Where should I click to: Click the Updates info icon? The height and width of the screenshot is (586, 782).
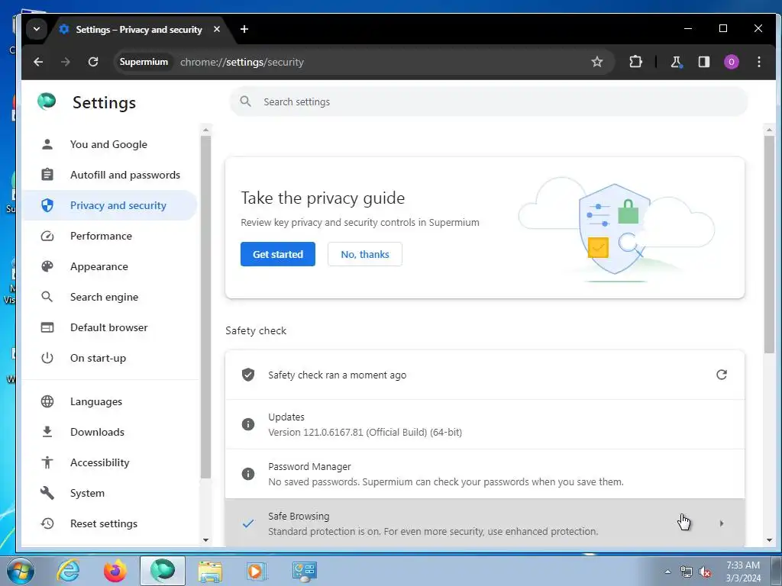(248, 424)
